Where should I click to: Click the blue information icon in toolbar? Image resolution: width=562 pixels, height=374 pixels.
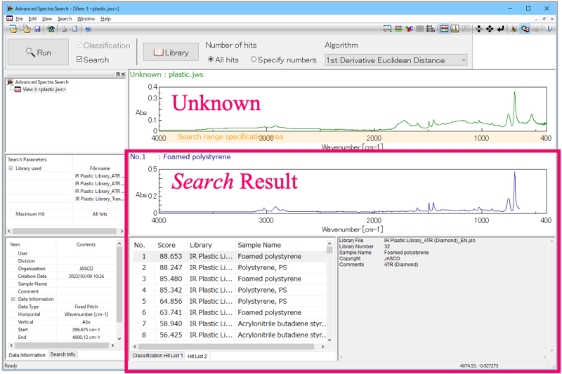(549, 29)
